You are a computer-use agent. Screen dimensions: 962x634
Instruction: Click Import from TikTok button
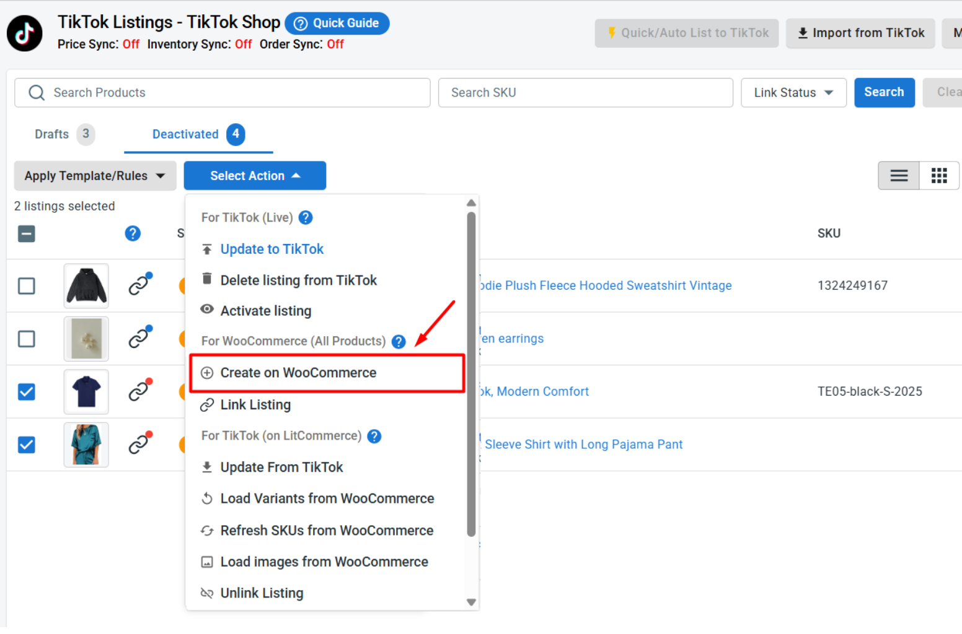(860, 33)
